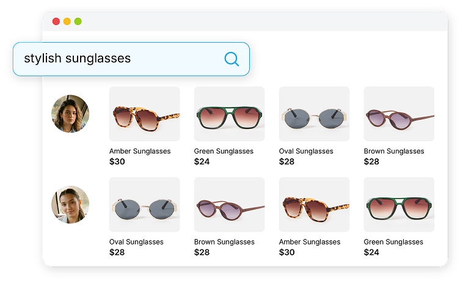Open second-row Amber Sunglasses image

click(314, 204)
